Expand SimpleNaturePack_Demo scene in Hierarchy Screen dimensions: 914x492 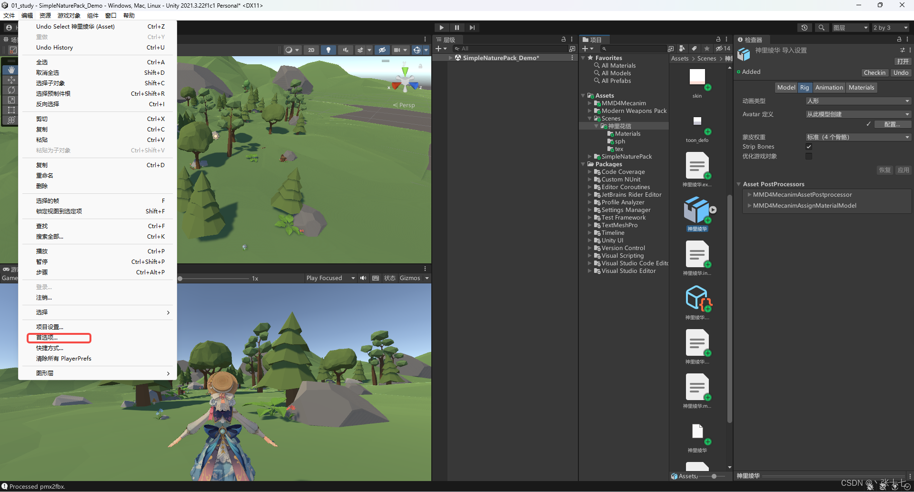450,58
